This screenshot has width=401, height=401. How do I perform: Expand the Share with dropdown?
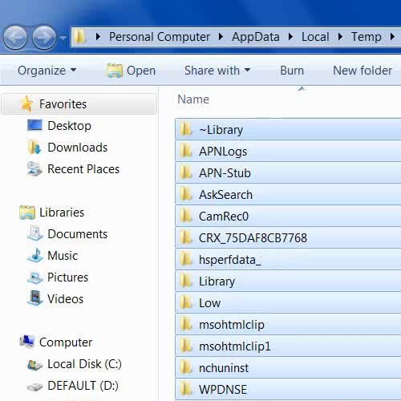coord(217,71)
